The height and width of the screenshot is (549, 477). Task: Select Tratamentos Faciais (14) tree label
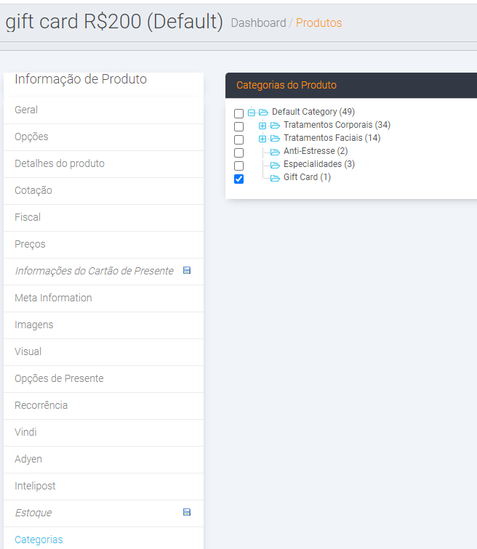click(332, 138)
